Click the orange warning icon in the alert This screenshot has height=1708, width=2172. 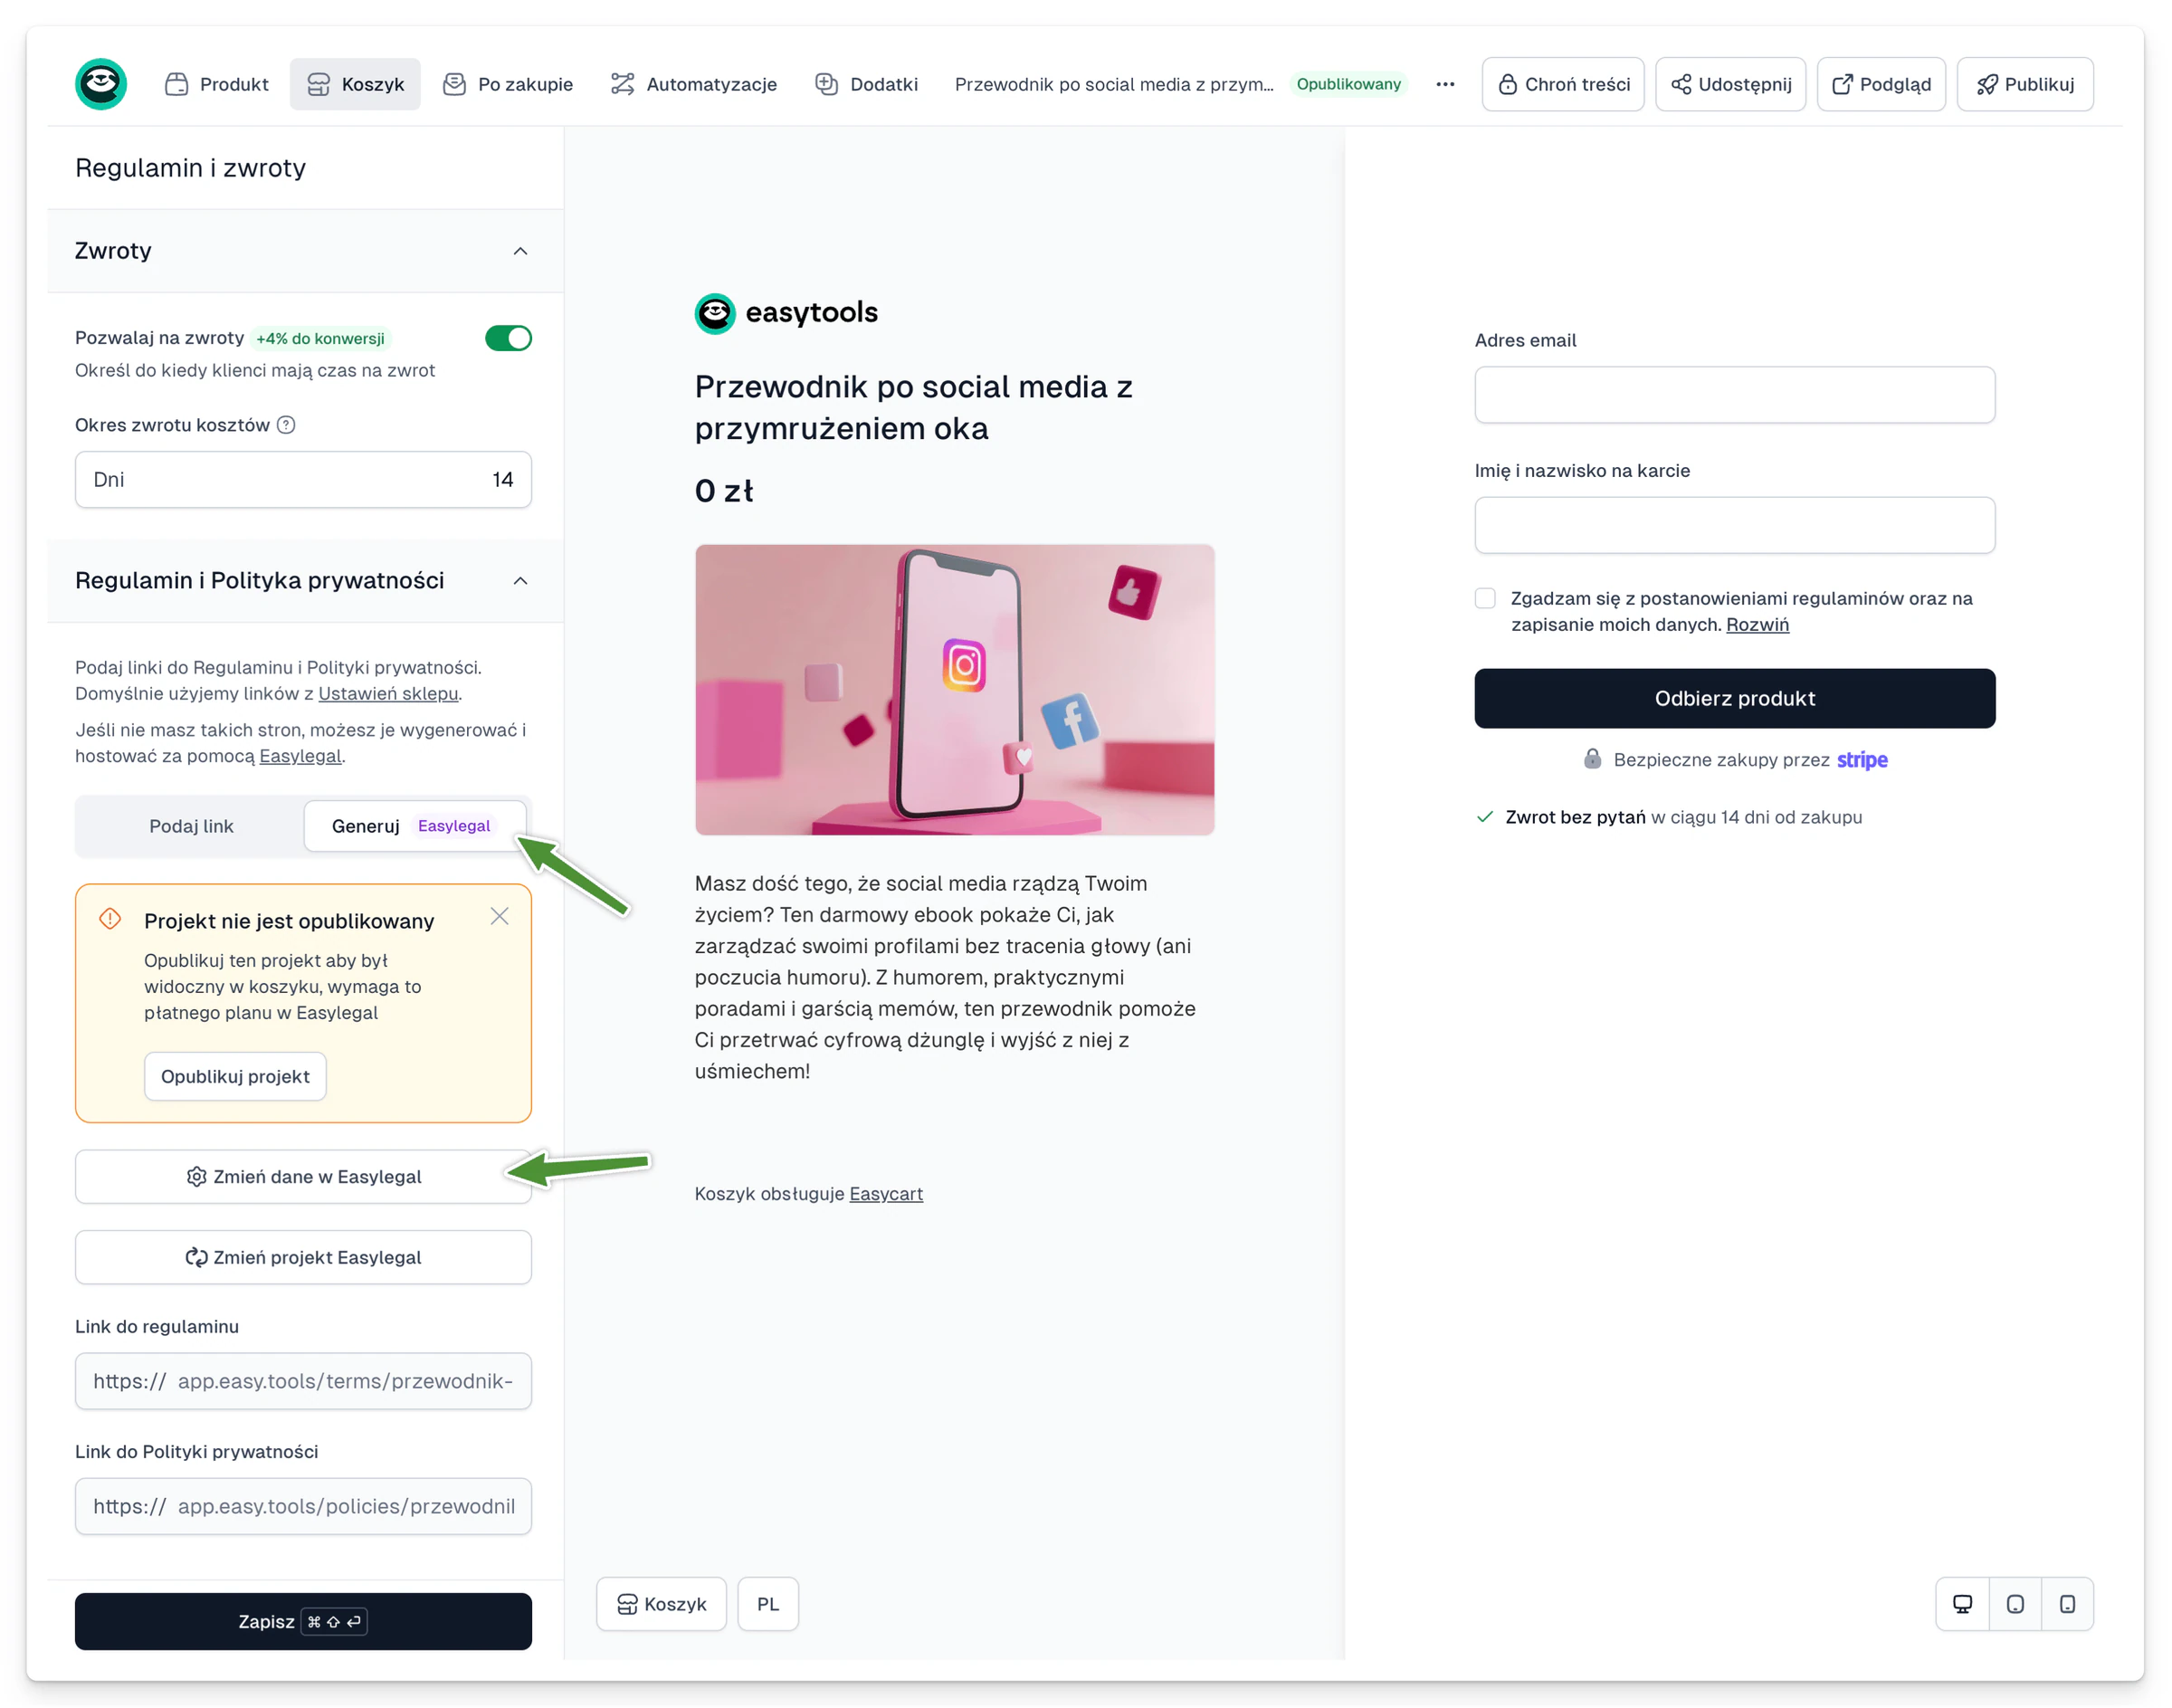click(110, 919)
